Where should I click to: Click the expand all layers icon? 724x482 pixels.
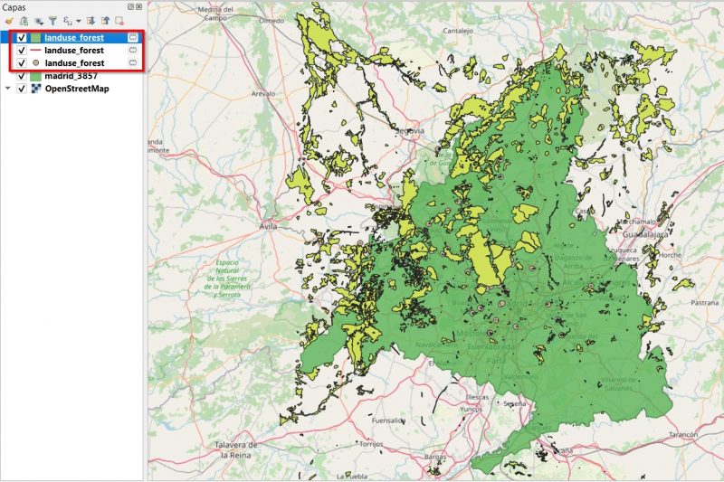(x=90, y=21)
